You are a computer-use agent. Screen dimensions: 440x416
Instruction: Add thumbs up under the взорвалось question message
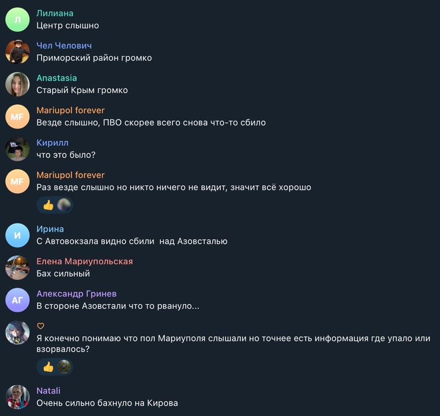tap(47, 367)
